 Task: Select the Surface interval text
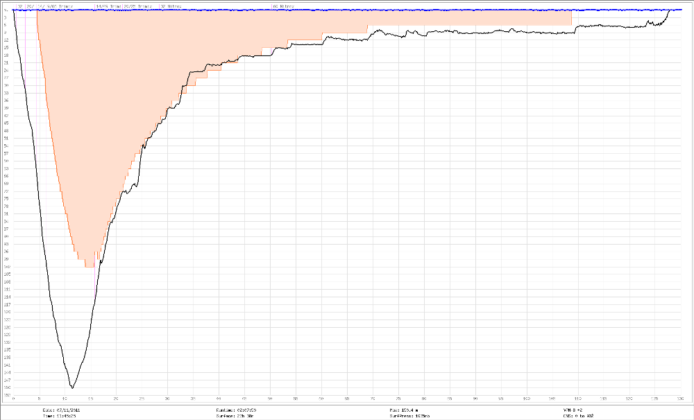tap(234, 416)
